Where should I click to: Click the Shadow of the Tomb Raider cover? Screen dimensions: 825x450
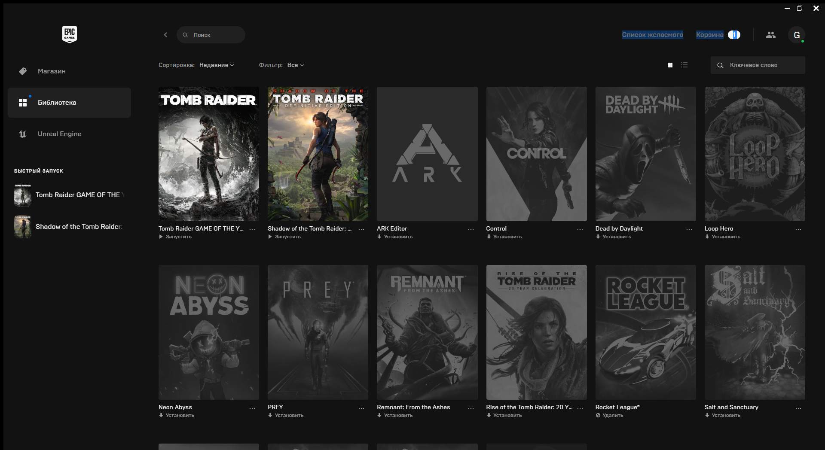point(318,154)
